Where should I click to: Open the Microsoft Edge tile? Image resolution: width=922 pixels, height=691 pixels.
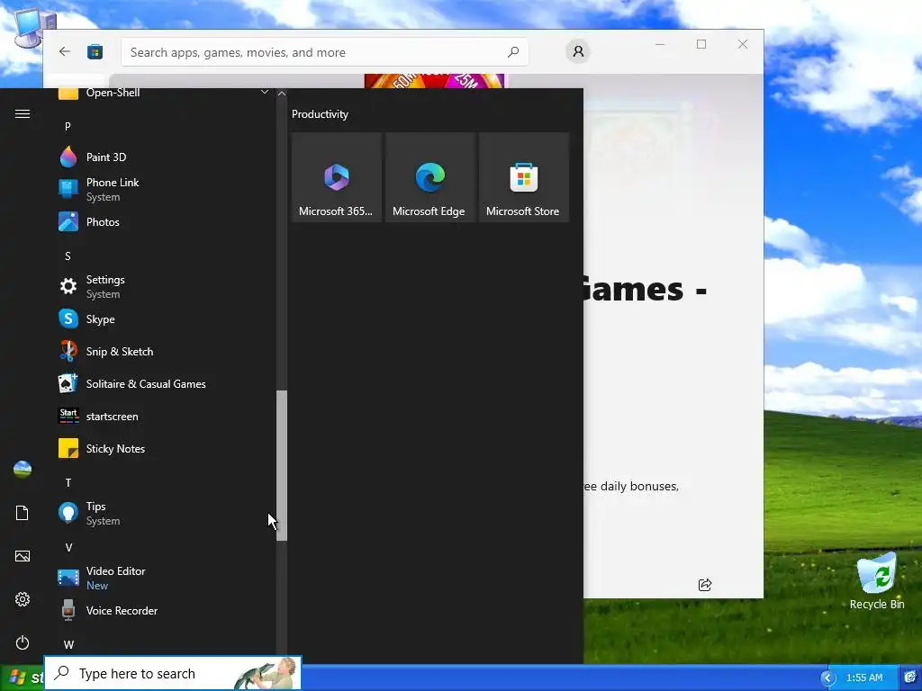(x=429, y=177)
